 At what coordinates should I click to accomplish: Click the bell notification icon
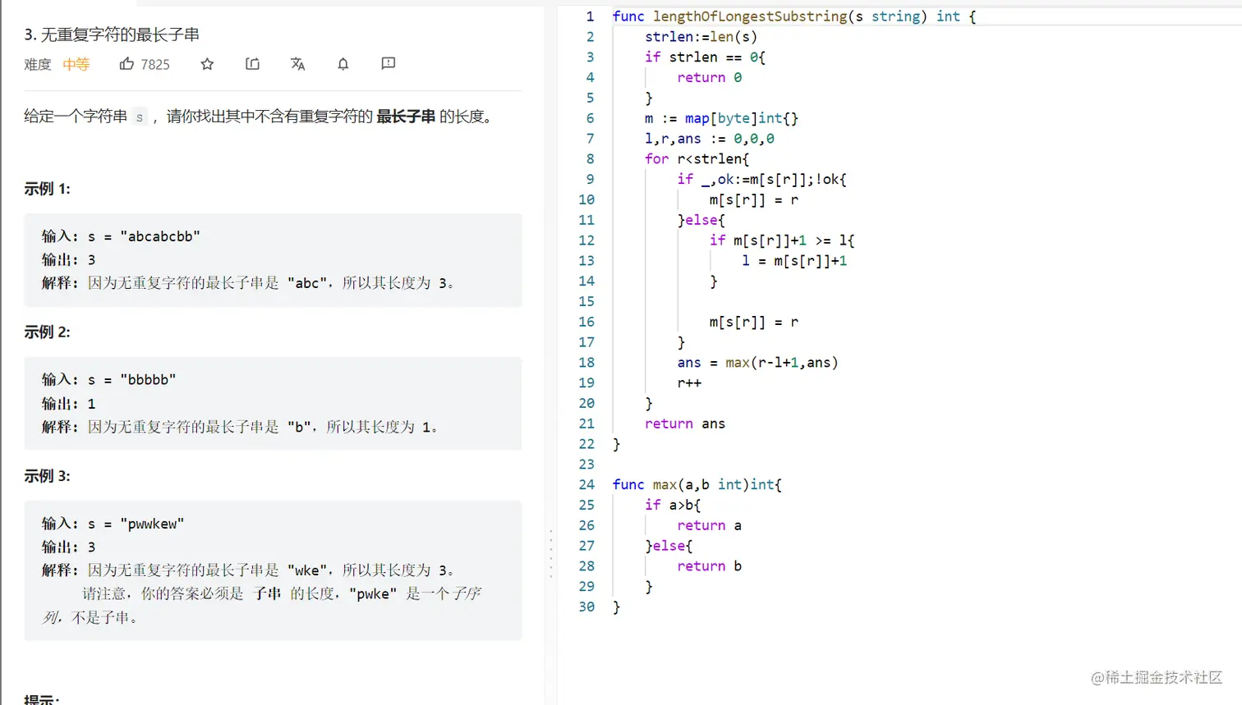click(343, 63)
